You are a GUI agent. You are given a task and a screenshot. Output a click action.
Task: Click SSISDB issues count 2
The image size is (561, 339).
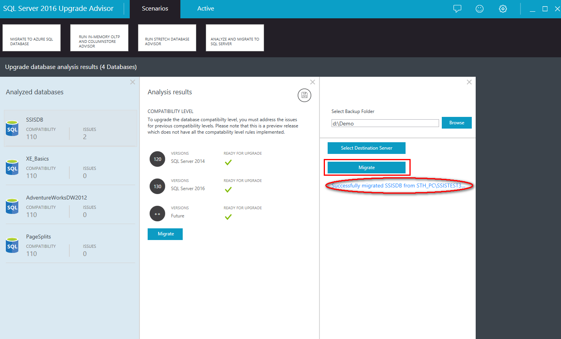(85, 137)
